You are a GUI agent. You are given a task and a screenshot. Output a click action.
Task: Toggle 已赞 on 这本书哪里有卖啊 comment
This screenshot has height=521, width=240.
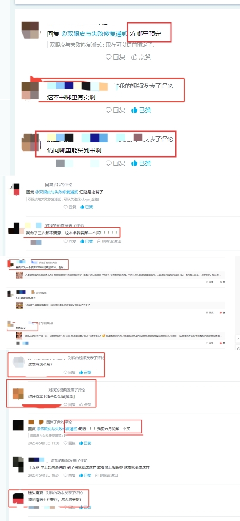pos(141,110)
